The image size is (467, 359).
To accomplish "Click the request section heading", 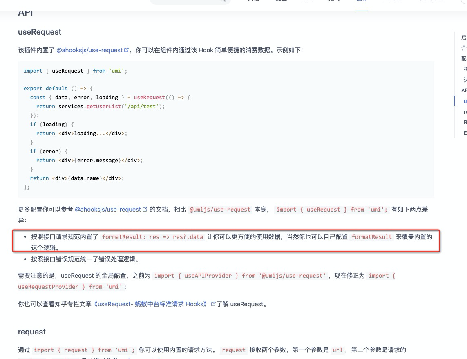I will 31,332.
